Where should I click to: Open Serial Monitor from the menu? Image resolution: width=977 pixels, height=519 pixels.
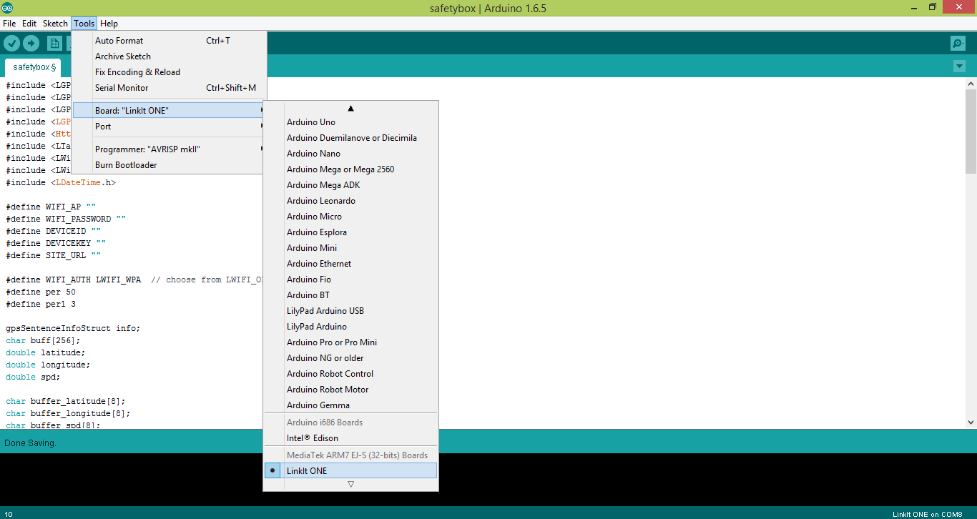[170, 88]
